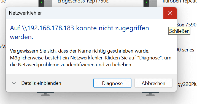Click the Diagnose button
The height and width of the screenshot is (104, 197).
coord(112,83)
